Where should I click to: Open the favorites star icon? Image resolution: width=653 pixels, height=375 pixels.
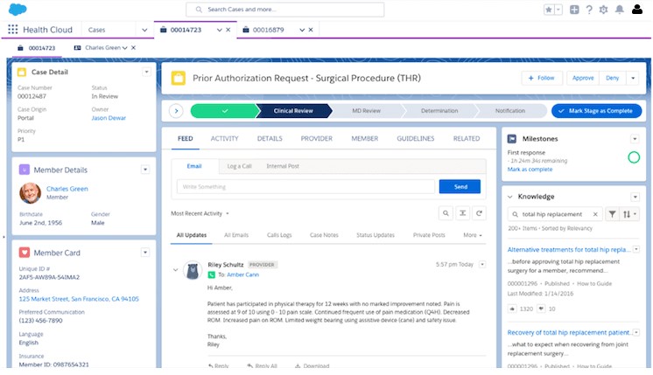coord(549,10)
